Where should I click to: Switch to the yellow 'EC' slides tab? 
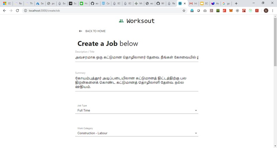point(204,3)
